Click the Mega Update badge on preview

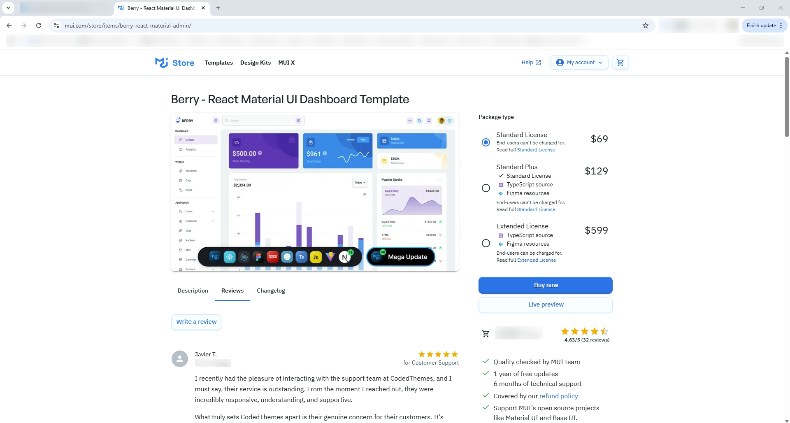[401, 257]
